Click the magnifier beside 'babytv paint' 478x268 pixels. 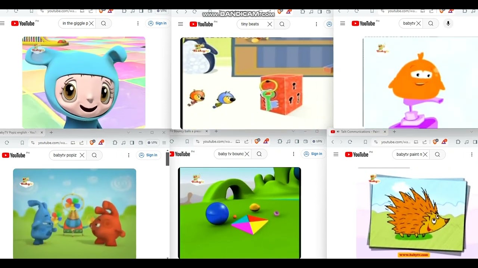pos(437,154)
